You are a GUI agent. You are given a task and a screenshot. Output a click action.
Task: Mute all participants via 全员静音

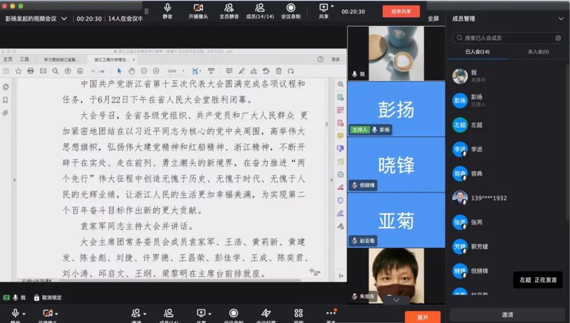coord(228,8)
